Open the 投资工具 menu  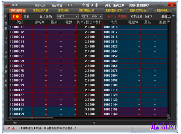[120, 5]
